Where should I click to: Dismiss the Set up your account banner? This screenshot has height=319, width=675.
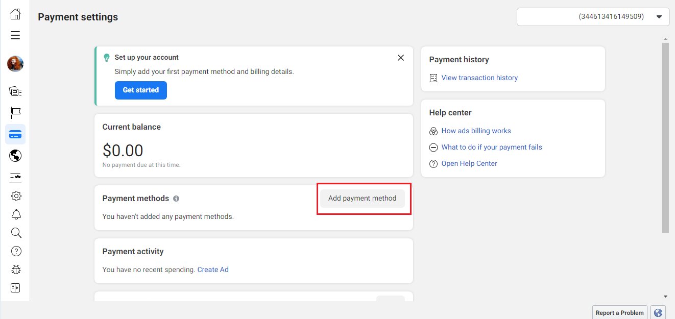tap(401, 58)
